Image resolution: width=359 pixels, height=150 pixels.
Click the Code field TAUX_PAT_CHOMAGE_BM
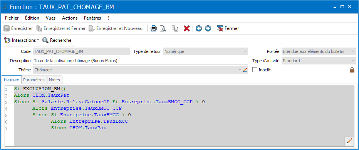pyautogui.click(x=81, y=51)
